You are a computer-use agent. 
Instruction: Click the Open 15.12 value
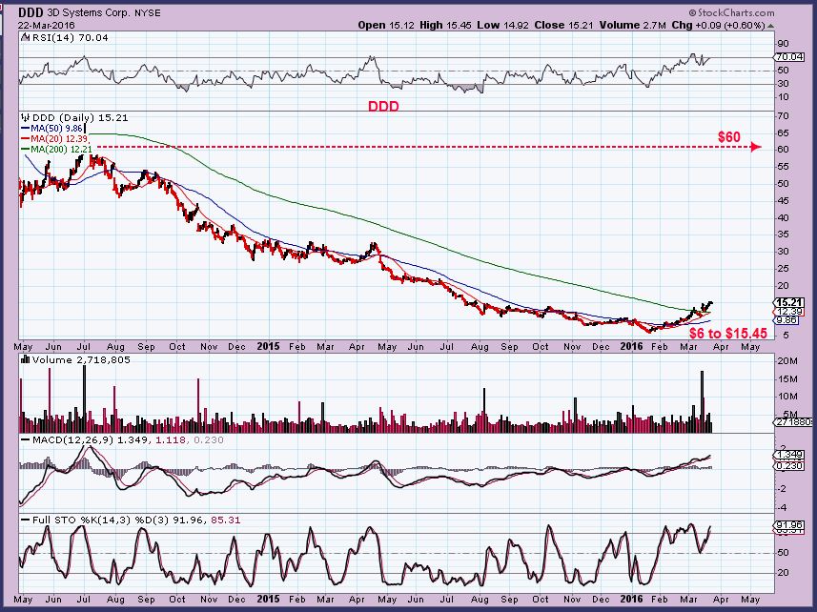[386, 25]
